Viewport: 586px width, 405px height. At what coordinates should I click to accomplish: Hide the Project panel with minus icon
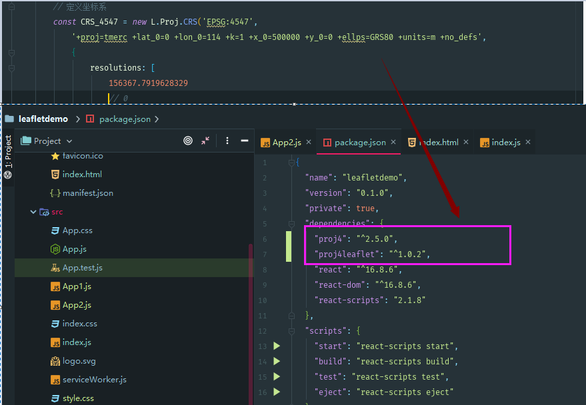tap(245, 141)
